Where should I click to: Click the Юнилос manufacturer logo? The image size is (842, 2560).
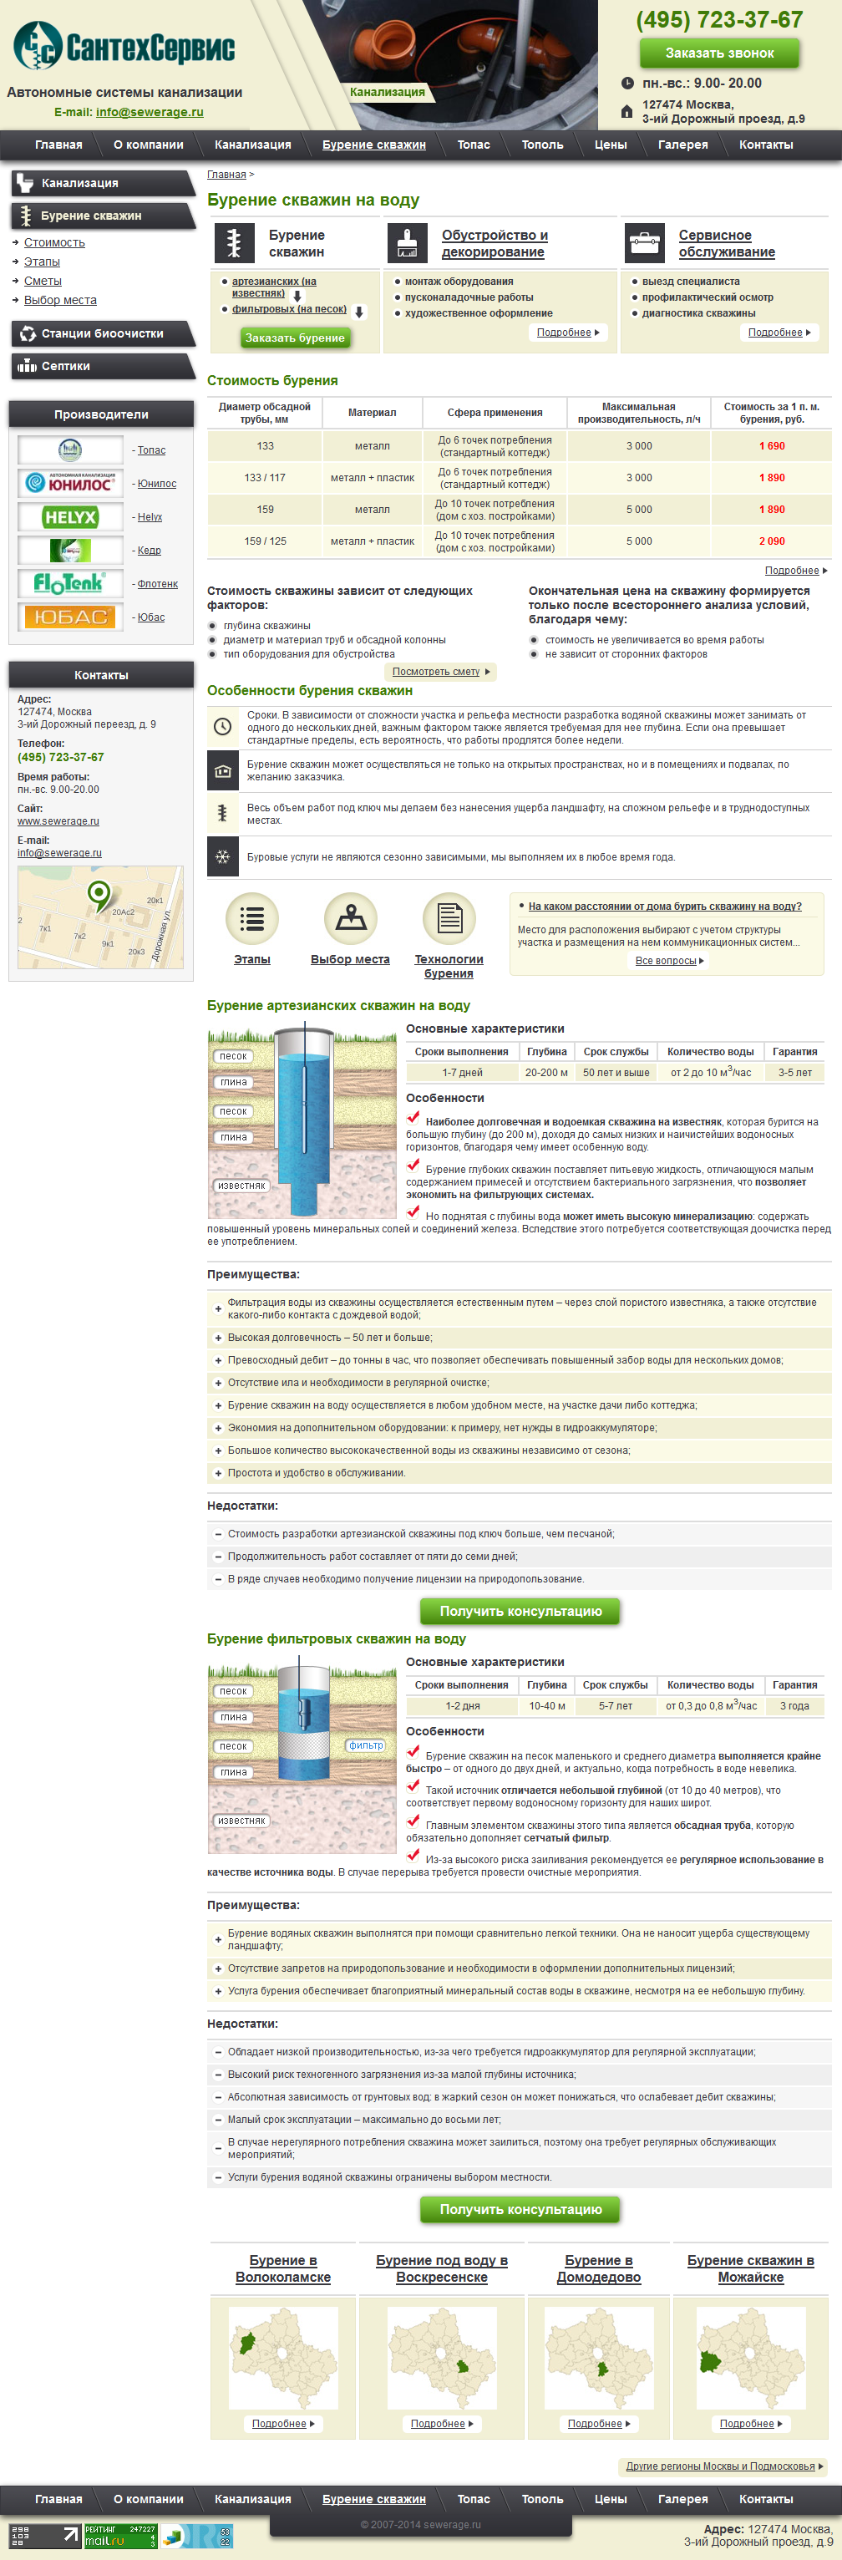[x=69, y=484]
